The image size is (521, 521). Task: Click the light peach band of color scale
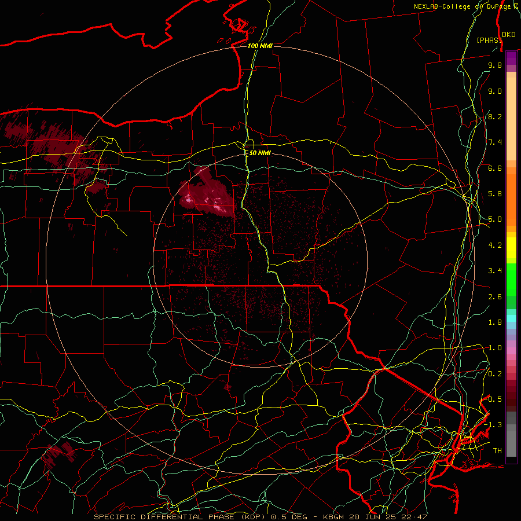[x=511, y=119]
